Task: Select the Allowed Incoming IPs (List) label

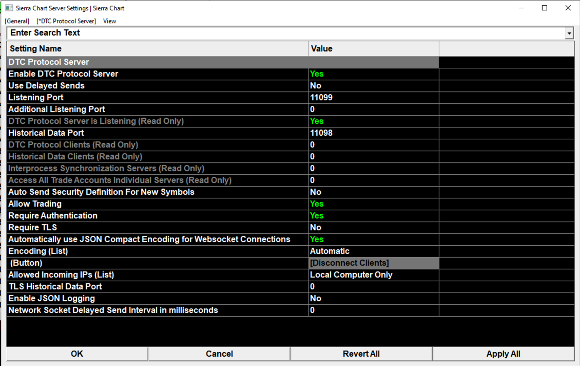Action: [61, 275]
